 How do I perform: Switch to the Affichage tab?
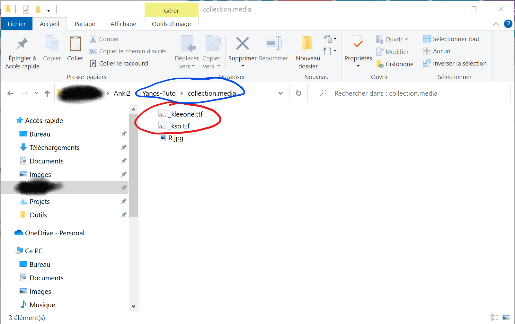point(123,23)
